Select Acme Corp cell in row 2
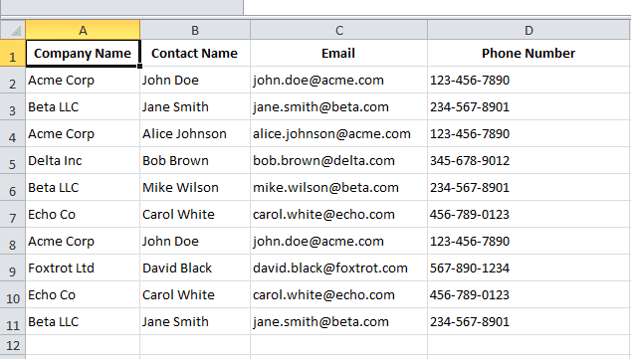Image resolution: width=631 pixels, height=359 pixels. pyautogui.click(x=83, y=80)
